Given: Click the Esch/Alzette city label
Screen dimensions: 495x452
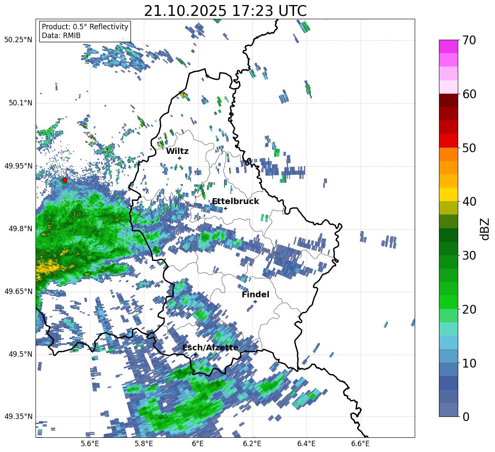Looking at the screenshot, I should tap(210, 347).
